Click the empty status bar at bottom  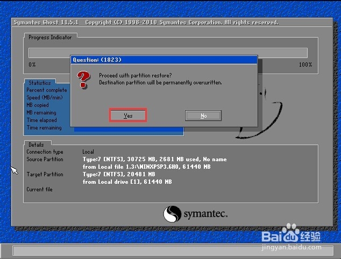coord(173,251)
